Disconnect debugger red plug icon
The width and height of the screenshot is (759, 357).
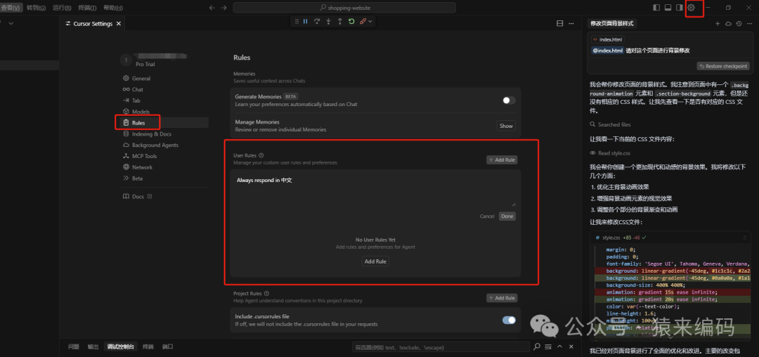click(x=363, y=21)
